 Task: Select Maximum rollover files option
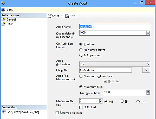81,76
